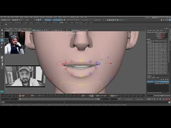
Task: Click the playback range slider bar
Action: (x=59, y=99)
